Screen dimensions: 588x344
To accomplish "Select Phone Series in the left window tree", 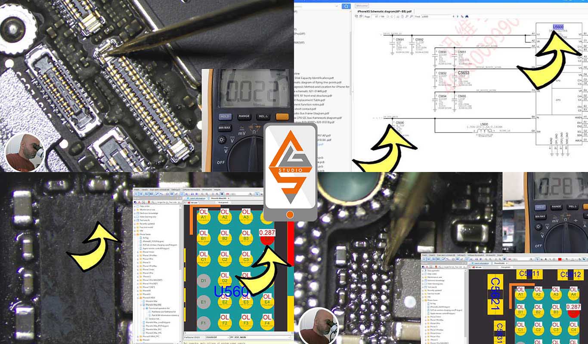I will point(145,234).
